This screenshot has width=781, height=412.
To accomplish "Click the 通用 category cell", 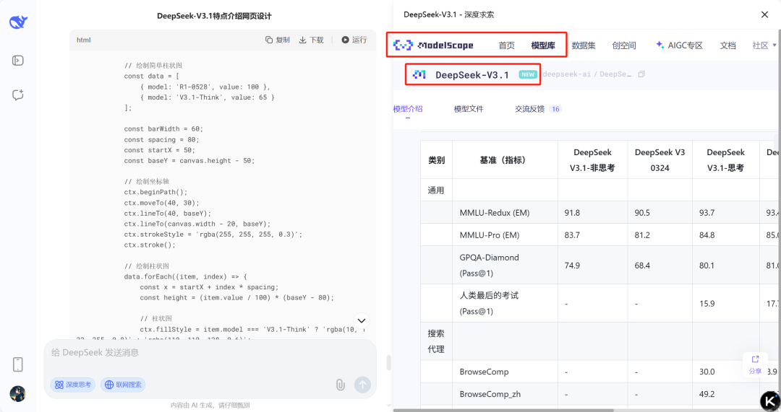I will 436,190.
